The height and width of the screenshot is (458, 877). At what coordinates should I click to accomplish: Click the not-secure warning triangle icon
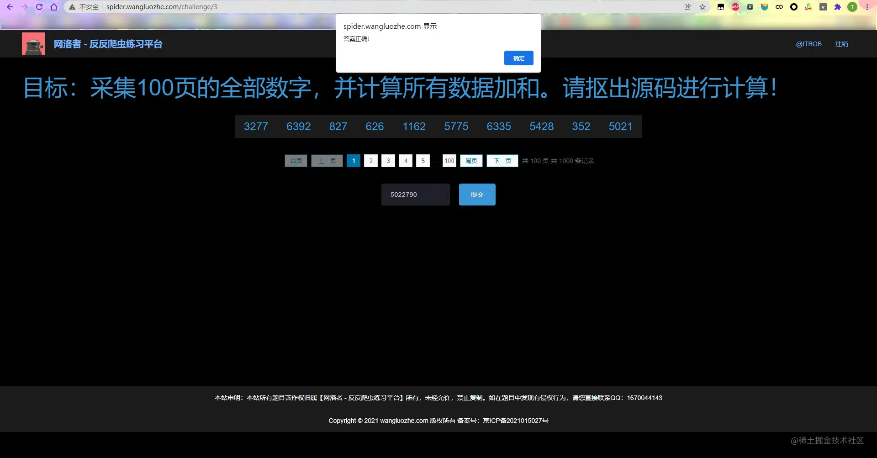pyautogui.click(x=72, y=7)
